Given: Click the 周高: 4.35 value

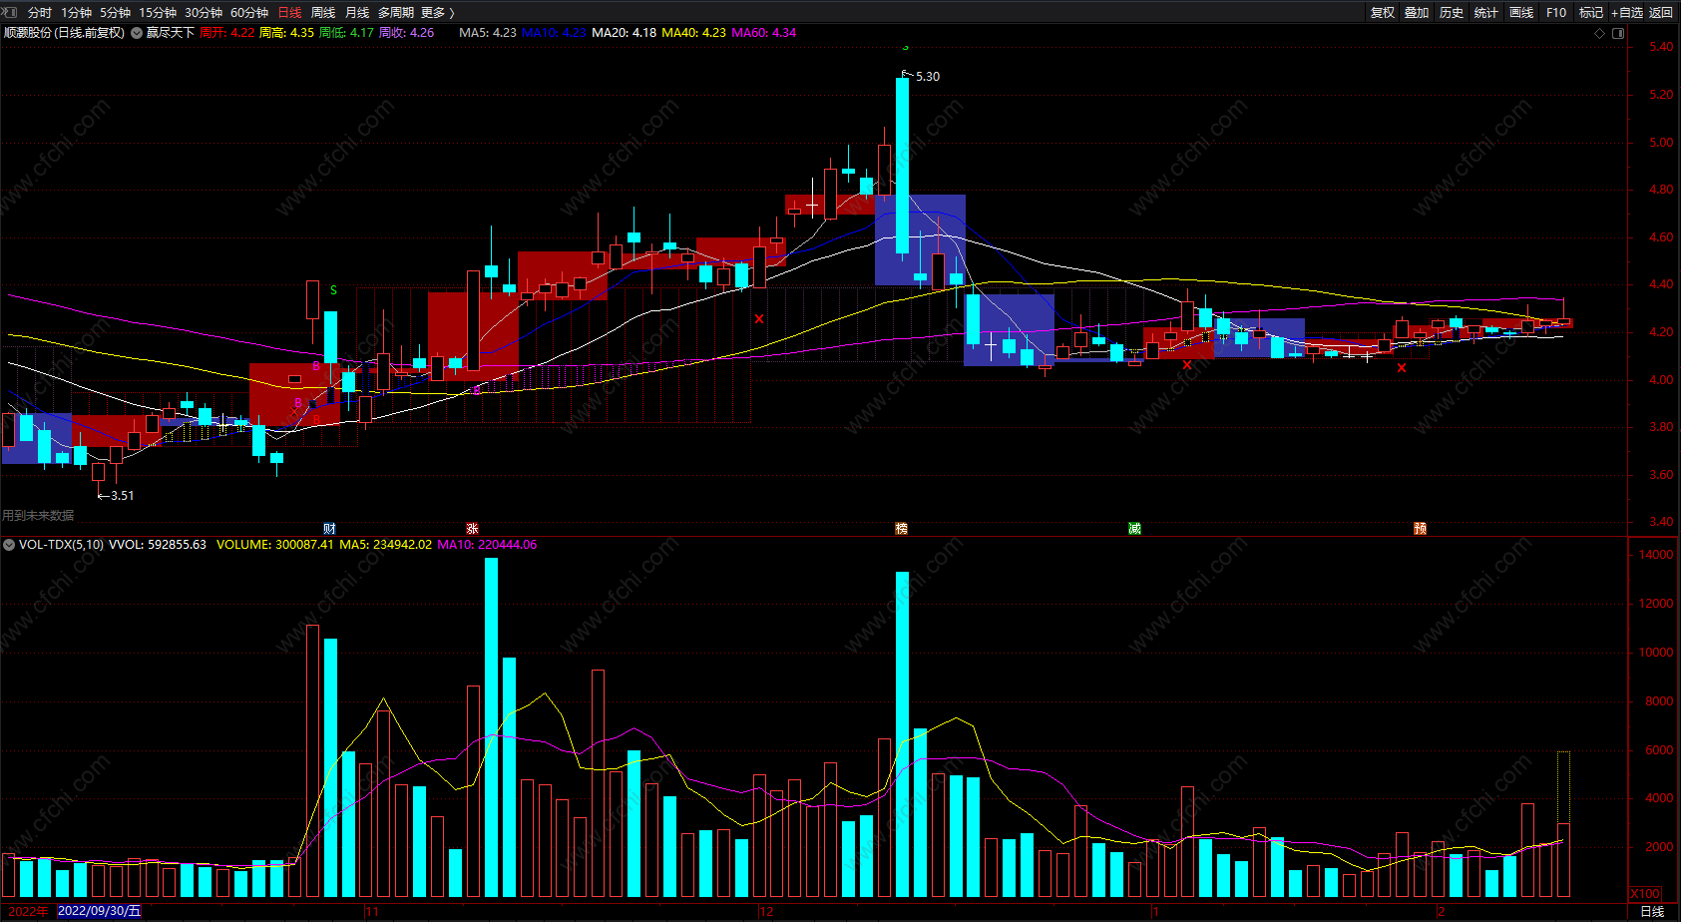Looking at the screenshot, I should click(287, 33).
